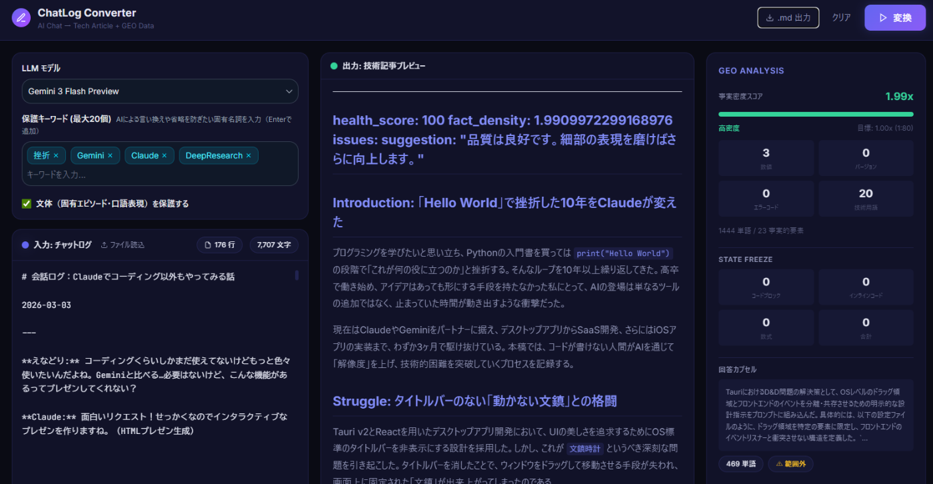
Task: Click the play icon in 変換 button
Action: (x=883, y=18)
